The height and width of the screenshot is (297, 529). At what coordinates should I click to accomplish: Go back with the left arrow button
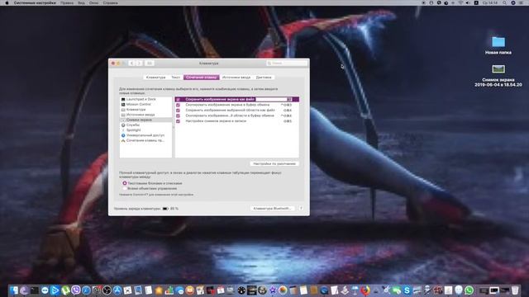[131, 63]
